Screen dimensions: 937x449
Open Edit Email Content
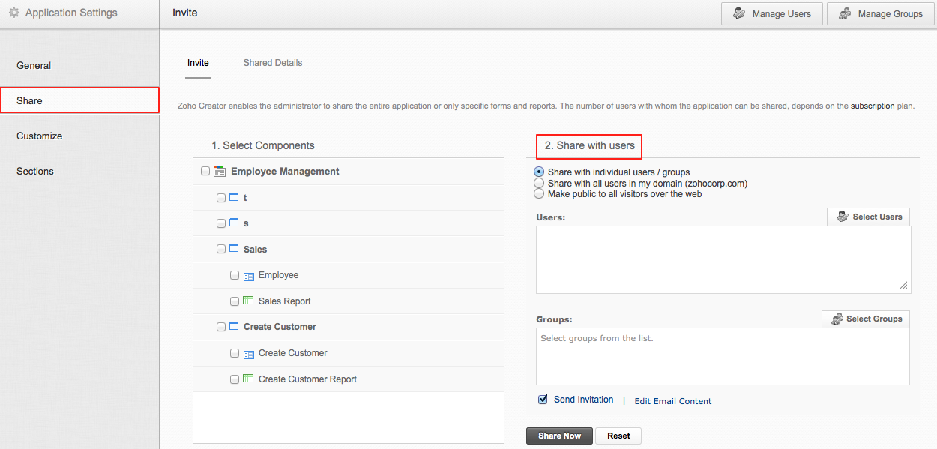(672, 400)
